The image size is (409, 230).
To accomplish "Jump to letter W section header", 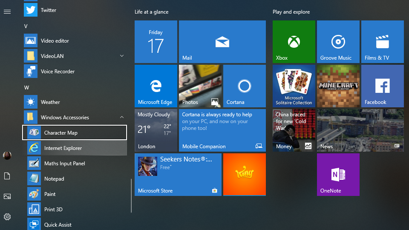I will [x=26, y=87].
